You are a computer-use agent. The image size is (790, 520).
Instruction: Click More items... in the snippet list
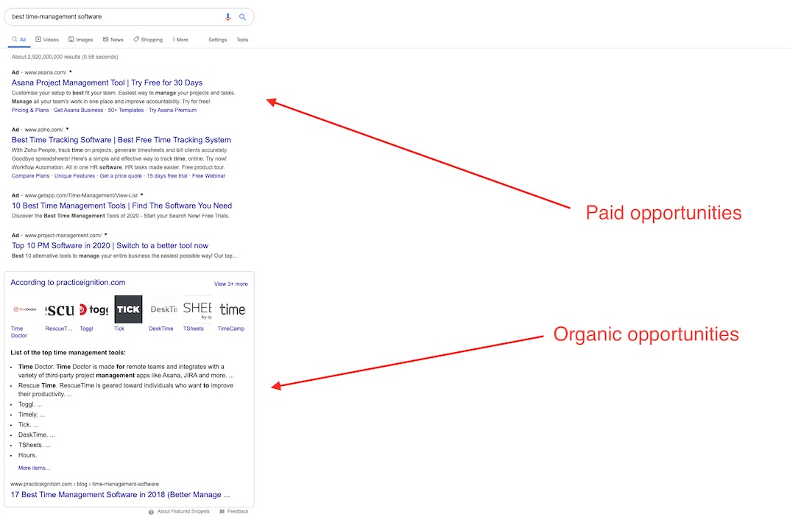coord(35,468)
